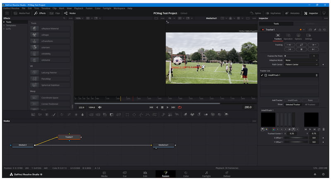Click track forward button in Tracking controls
Viewport: 331px width, 180px height.
point(313,45)
